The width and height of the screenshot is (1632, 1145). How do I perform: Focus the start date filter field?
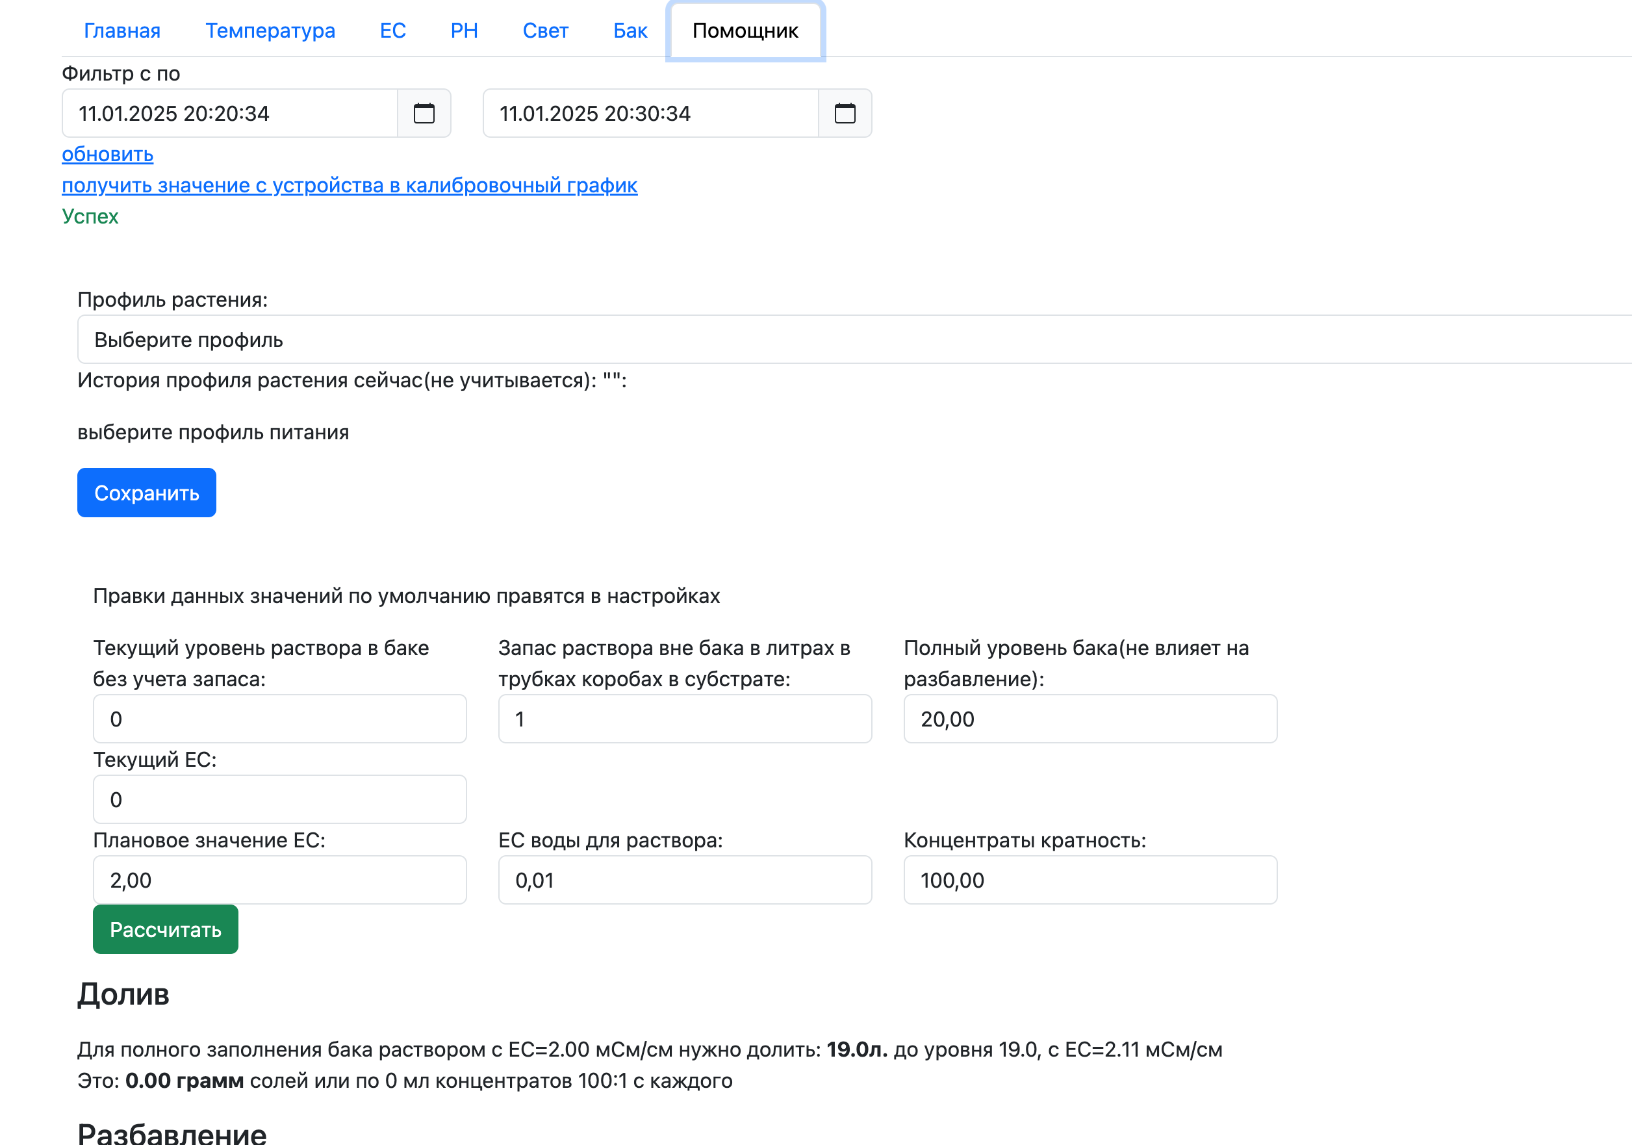pos(229,113)
